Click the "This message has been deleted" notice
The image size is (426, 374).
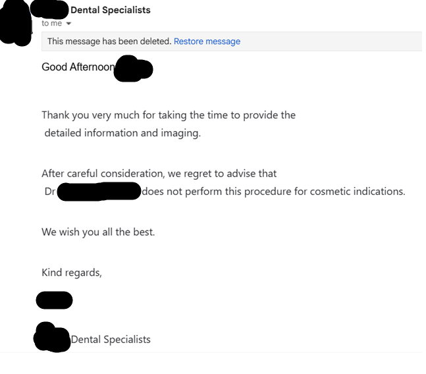coord(109,41)
